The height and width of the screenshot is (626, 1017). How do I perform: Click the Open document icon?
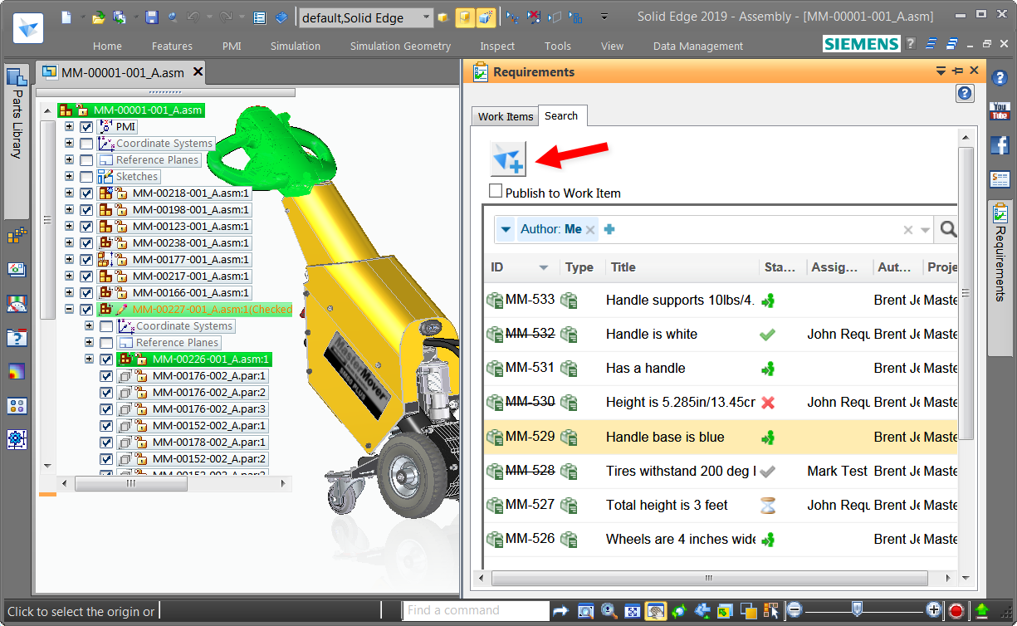tap(98, 17)
